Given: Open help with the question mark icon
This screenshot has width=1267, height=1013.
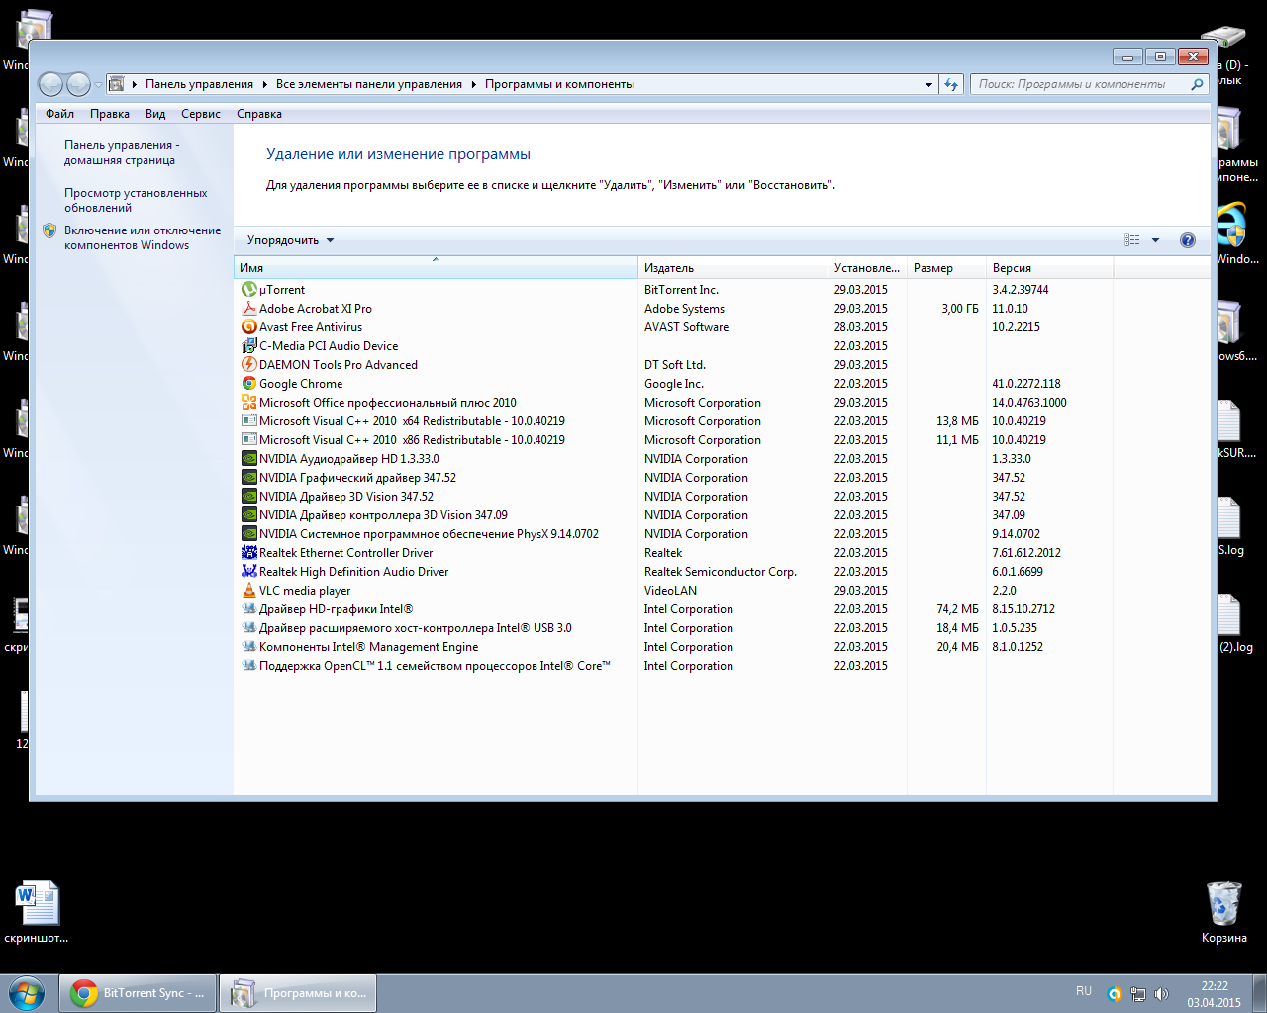Looking at the screenshot, I should pyautogui.click(x=1188, y=240).
